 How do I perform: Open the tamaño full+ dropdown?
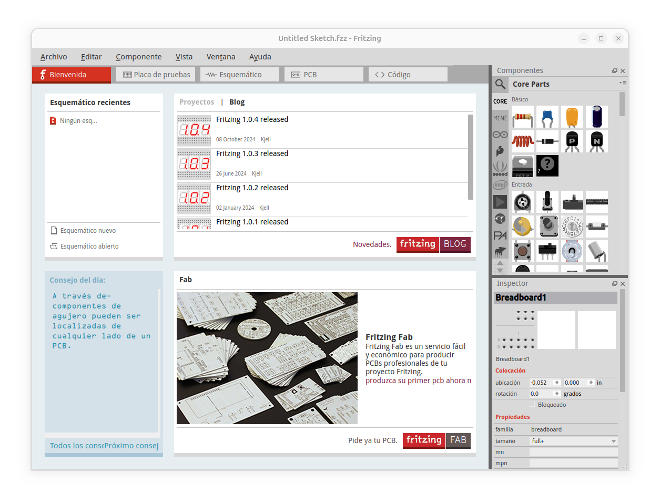[x=573, y=441]
